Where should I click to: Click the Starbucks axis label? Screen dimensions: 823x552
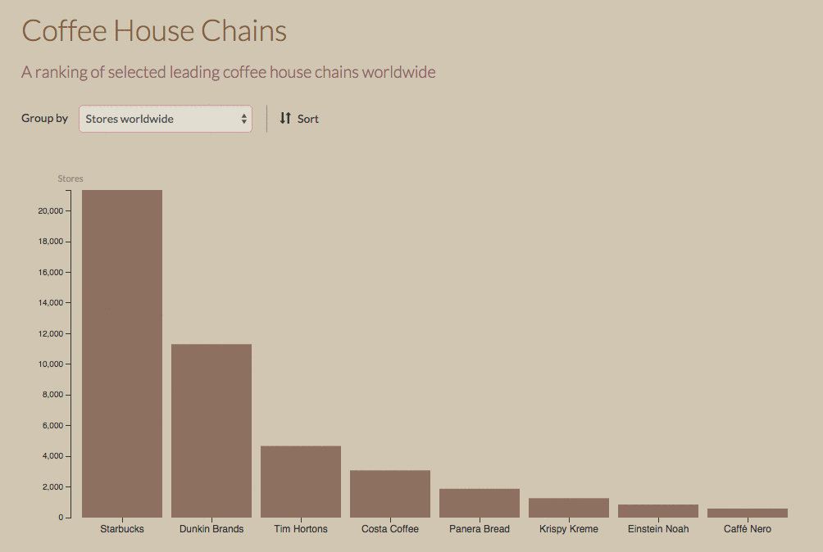click(122, 529)
